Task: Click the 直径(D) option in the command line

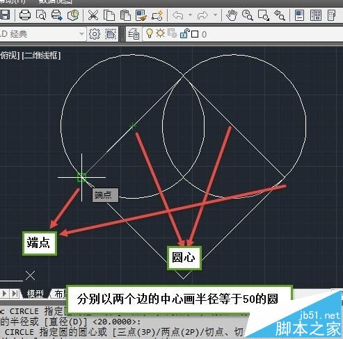Action: point(66,322)
